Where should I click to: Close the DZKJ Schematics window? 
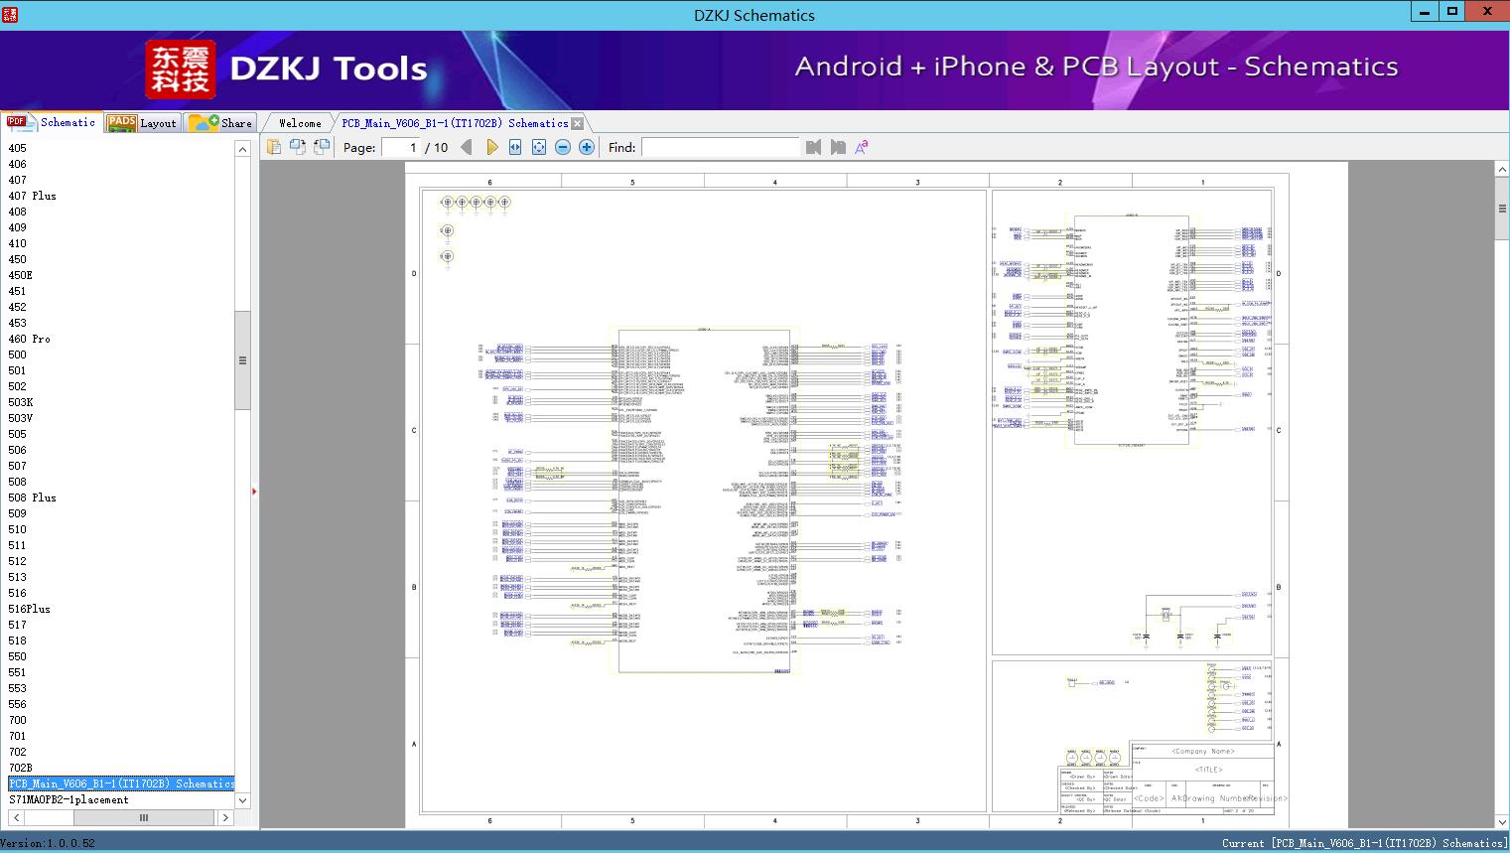point(1487,11)
